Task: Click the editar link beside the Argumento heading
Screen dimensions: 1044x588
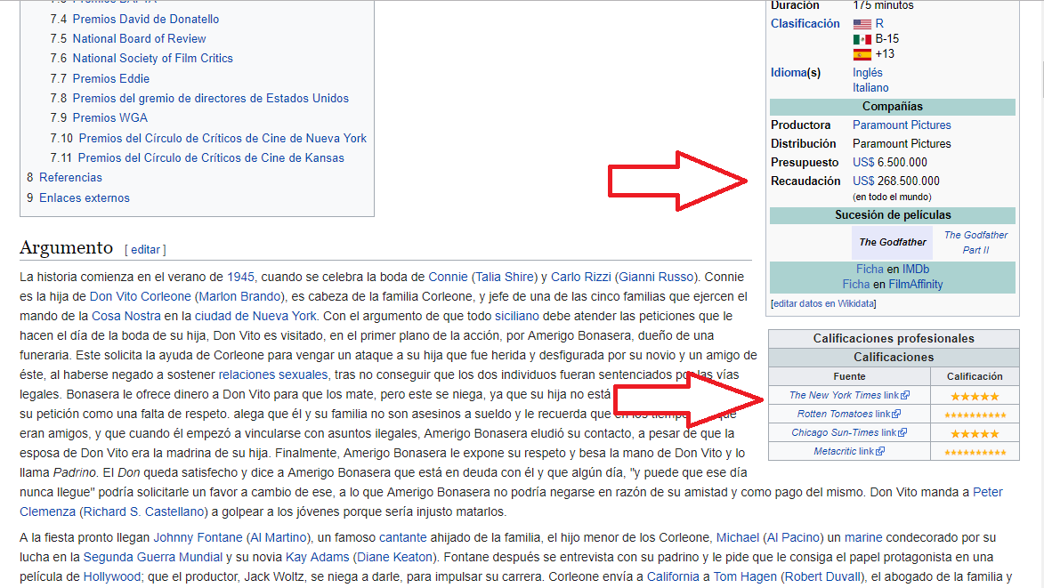Action: click(x=145, y=249)
